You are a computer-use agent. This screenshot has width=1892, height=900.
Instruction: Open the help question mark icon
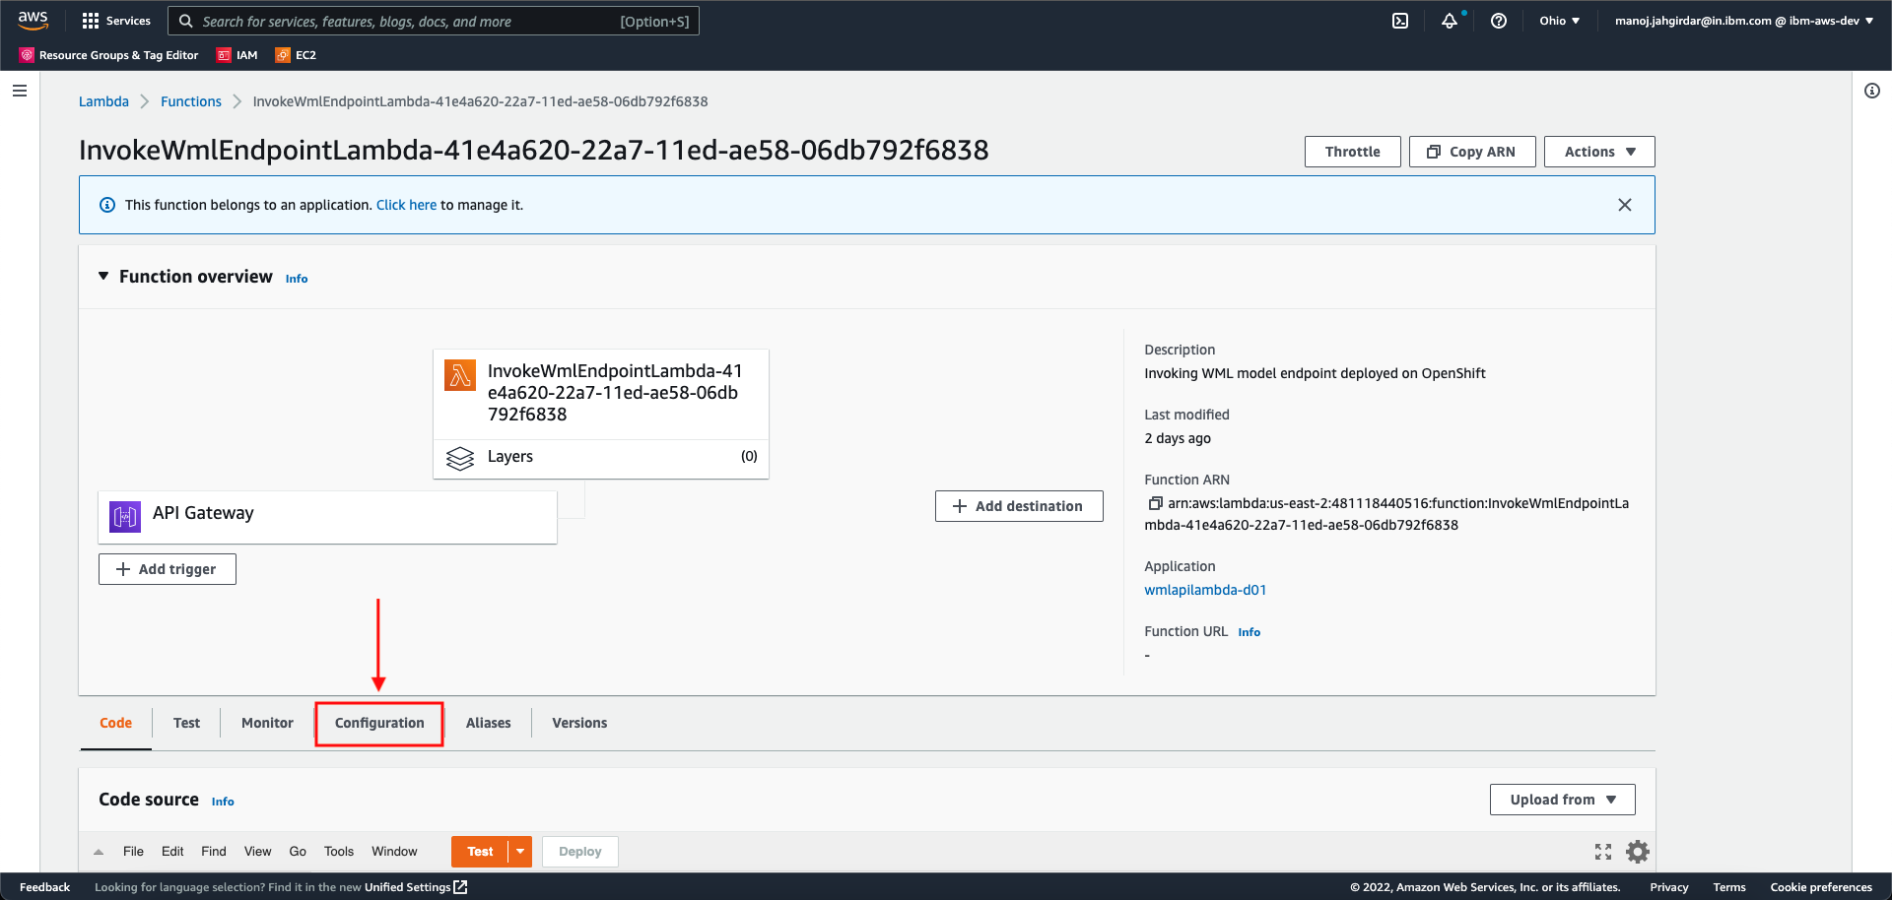(1499, 21)
